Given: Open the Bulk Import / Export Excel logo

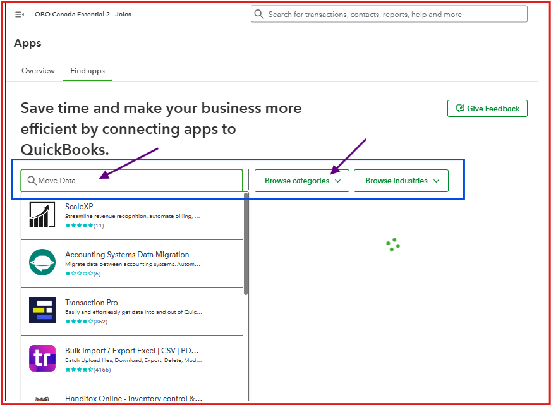Looking at the screenshot, I should coord(42,358).
